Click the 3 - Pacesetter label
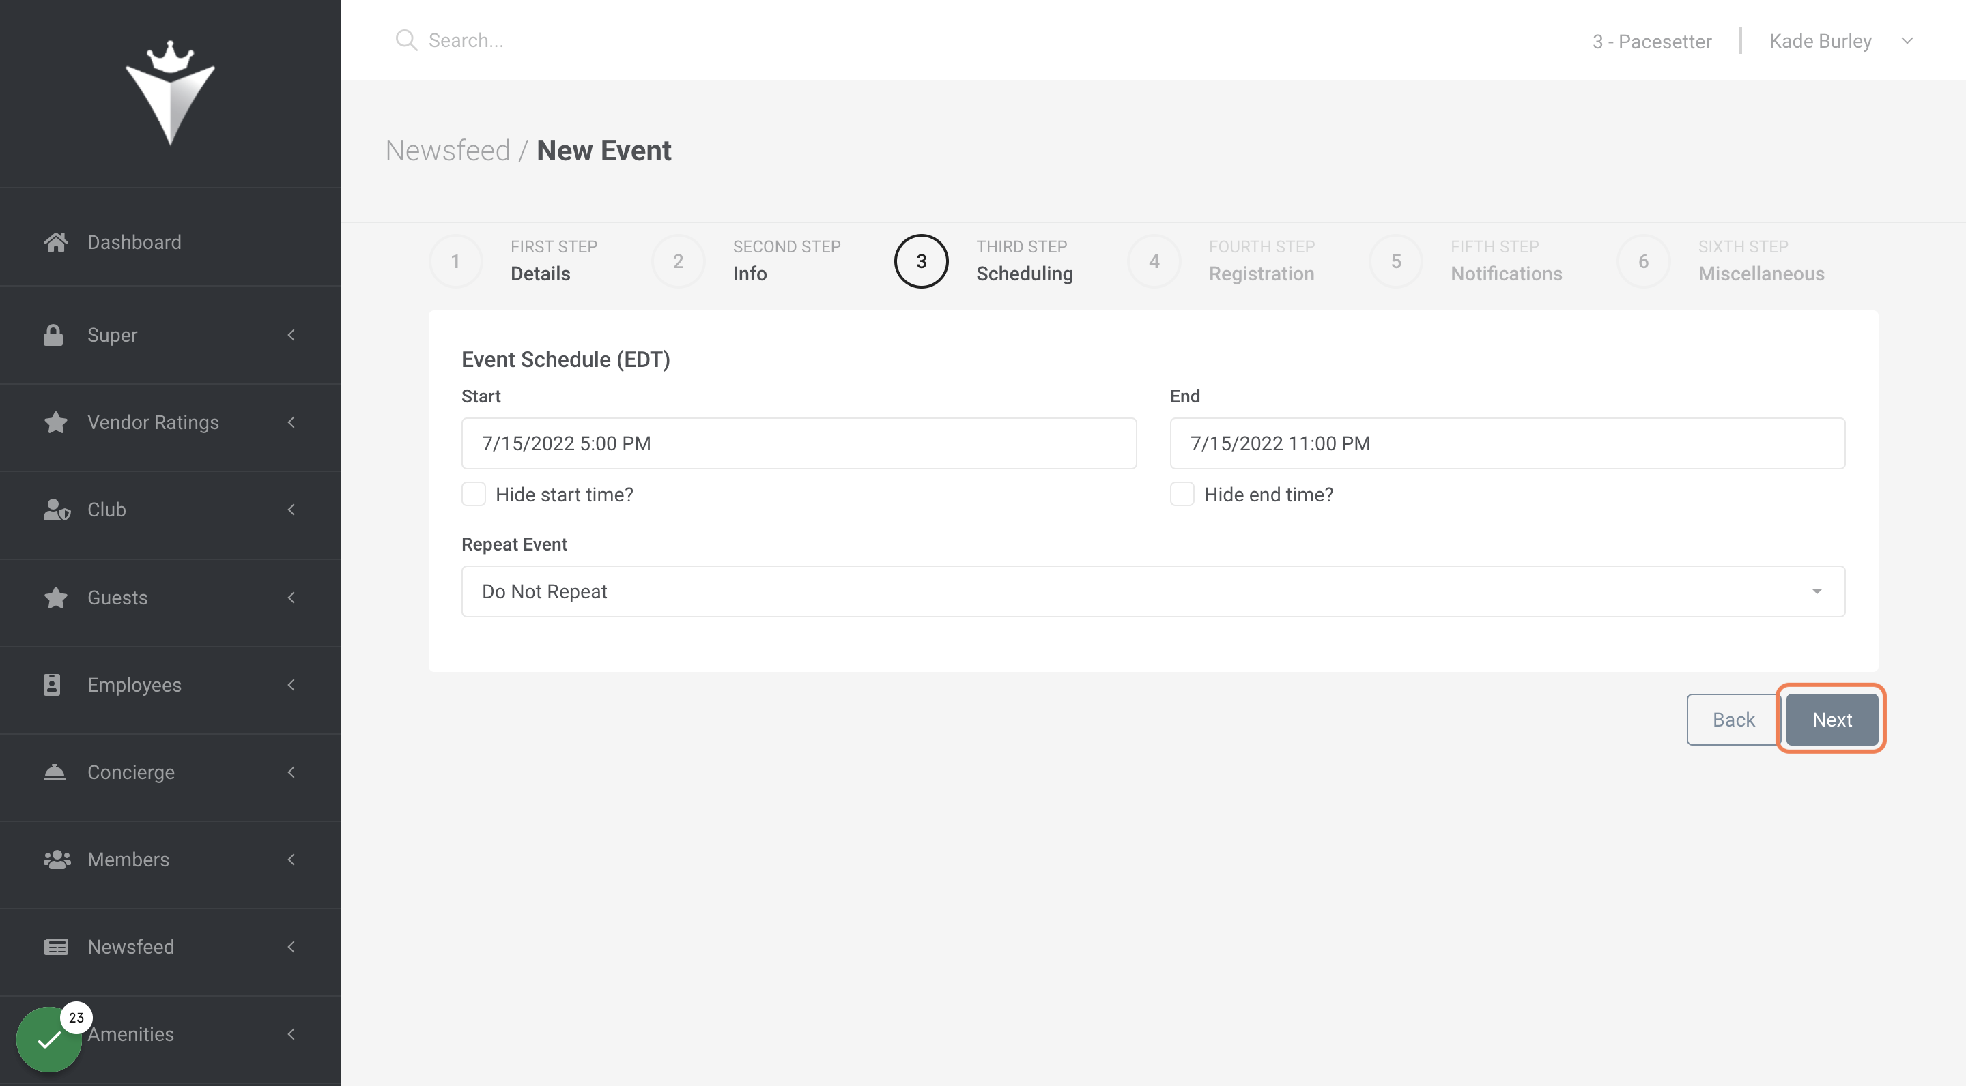This screenshot has width=1966, height=1086. pyautogui.click(x=1651, y=41)
